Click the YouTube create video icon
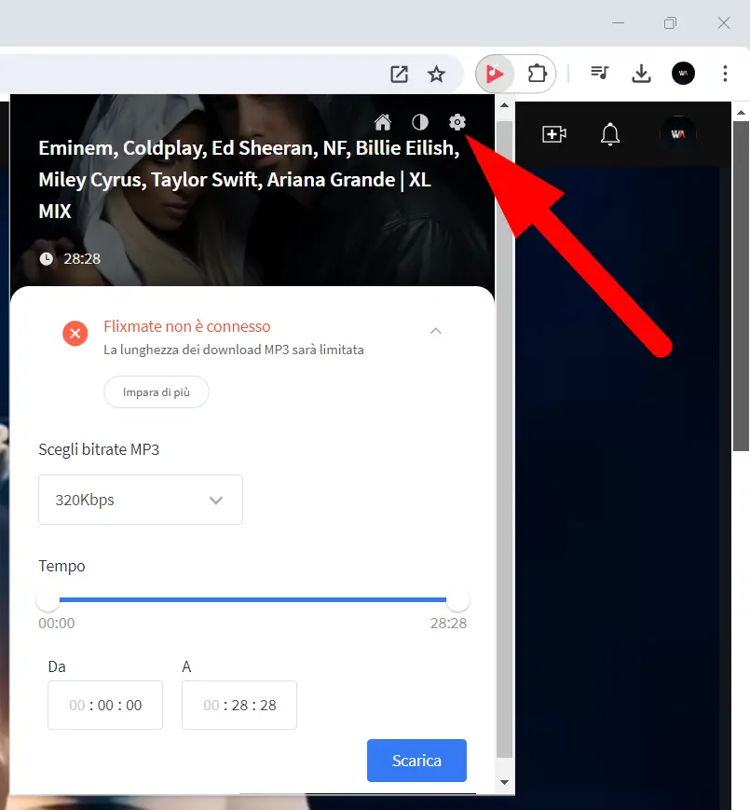The height and width of the screenshot is (810, 750). click(553, 134)
